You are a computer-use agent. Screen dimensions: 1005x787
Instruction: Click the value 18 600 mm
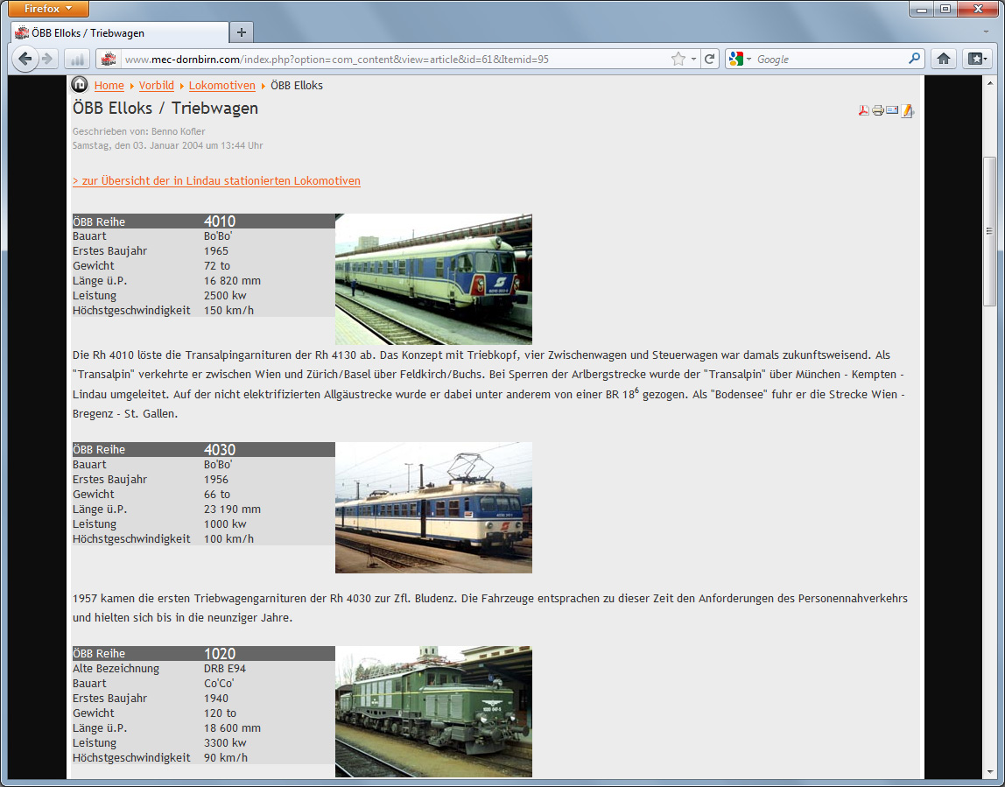click(x=232, y=728)
